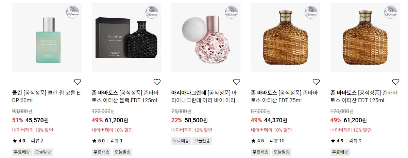The height and width of the screenshot is (158, 408).
Task: Add the Clean Warm Cotton perfume to wishlist
Action: (78, 82)
